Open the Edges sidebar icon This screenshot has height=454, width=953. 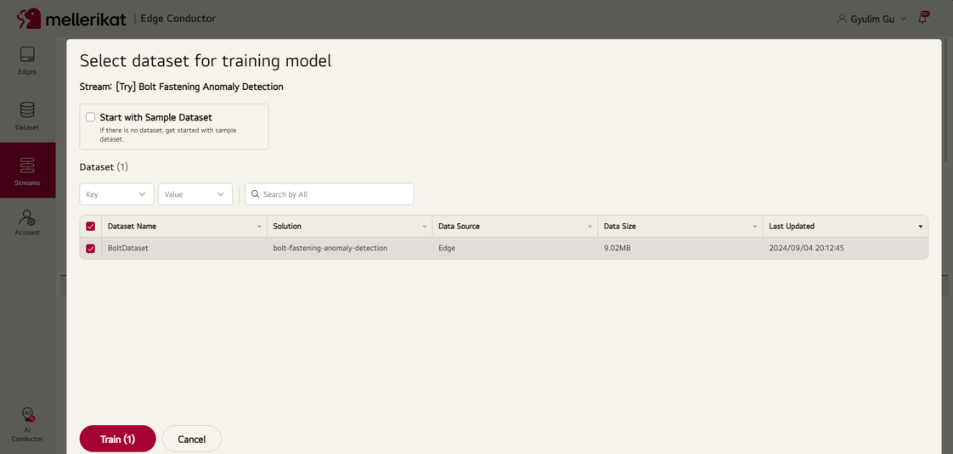click(x=27, y=60)
